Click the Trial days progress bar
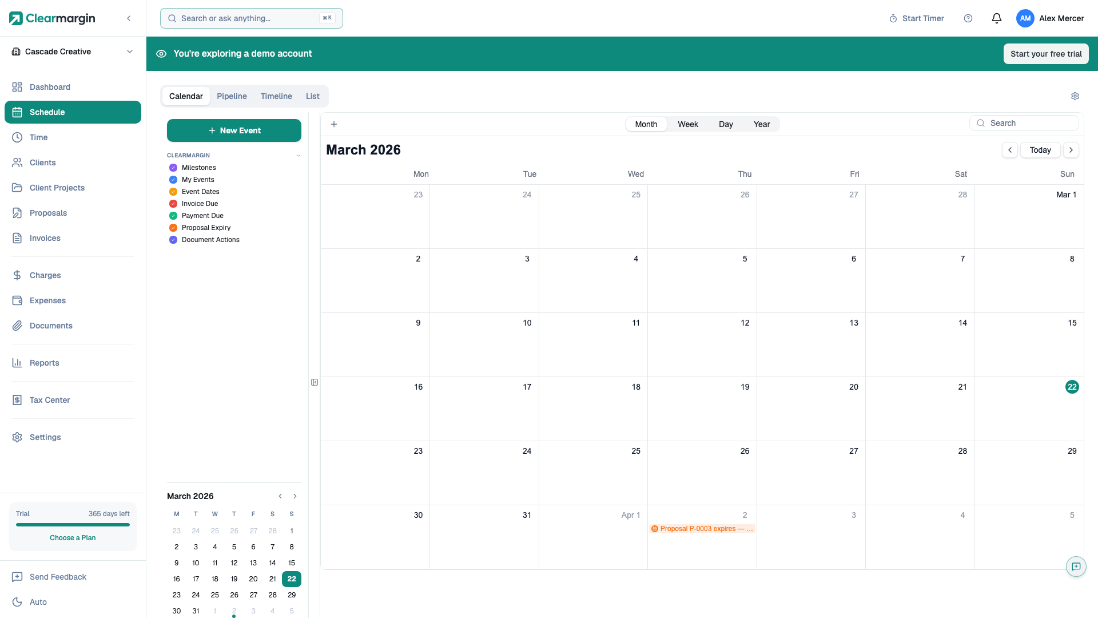Viewport: 1098px width, 618px height. pos(73,525)
